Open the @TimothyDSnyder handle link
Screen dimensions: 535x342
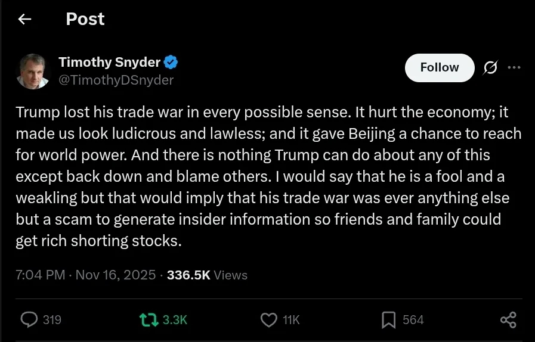coord(116,80)
